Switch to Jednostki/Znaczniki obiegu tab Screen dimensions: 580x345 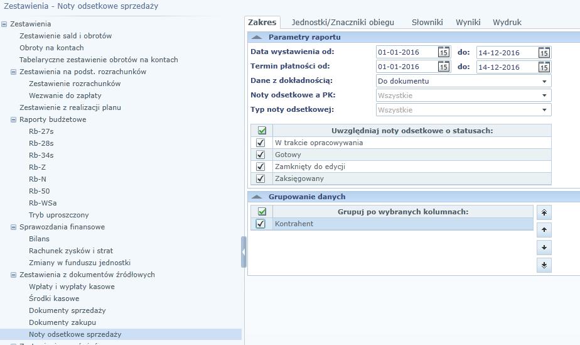(x=343, y=22)
